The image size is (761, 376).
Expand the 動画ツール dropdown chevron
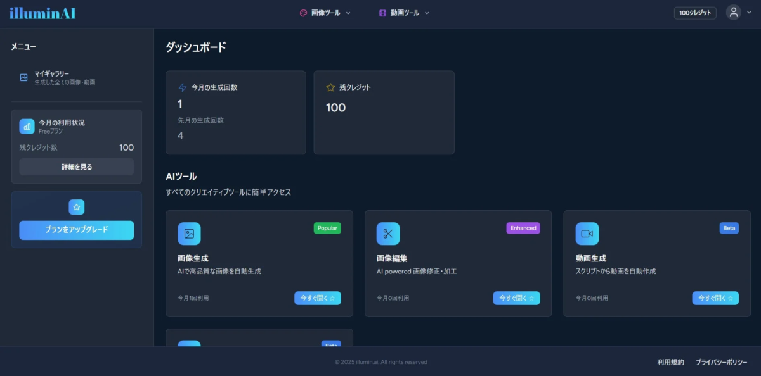[x=426, y=13]
